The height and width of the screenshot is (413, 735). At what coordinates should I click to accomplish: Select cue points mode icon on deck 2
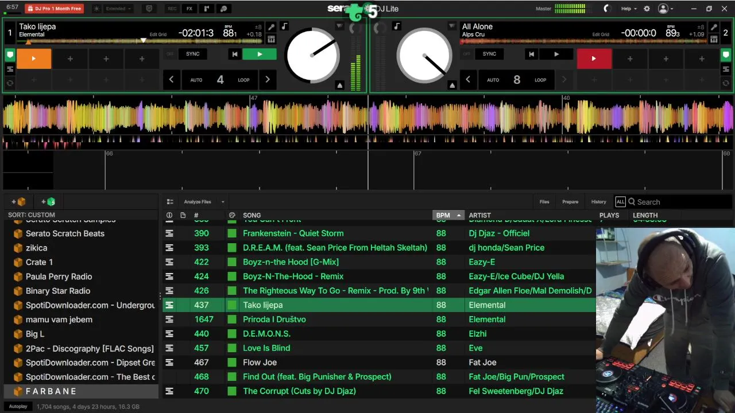click(726, 55)
